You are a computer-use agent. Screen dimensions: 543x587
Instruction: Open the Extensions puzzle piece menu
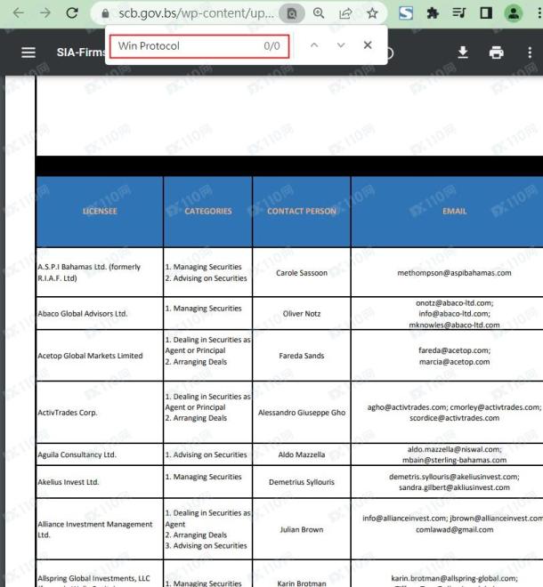point(433,13)
